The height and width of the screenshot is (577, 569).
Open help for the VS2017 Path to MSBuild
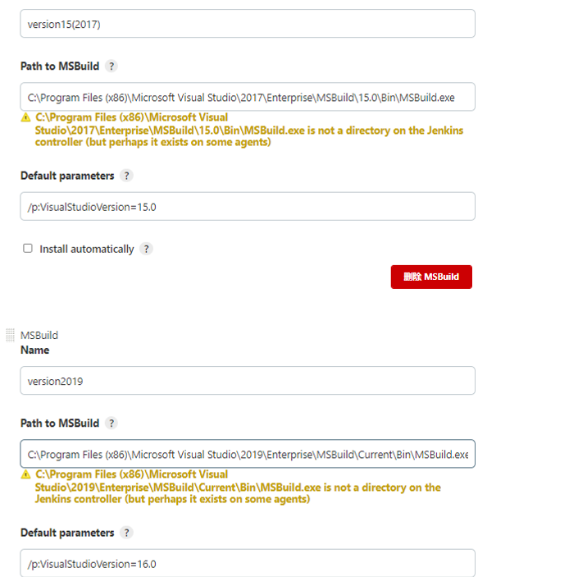point(112,66)
